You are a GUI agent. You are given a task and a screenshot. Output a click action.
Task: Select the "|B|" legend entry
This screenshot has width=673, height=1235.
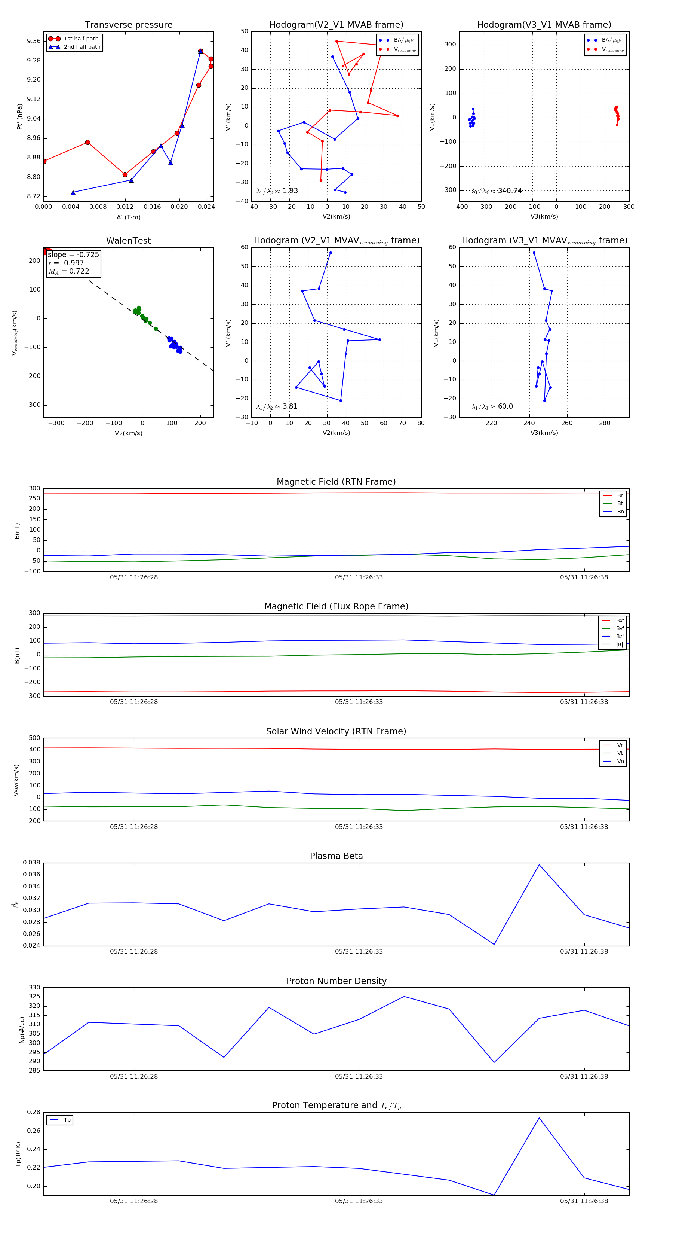613,644
